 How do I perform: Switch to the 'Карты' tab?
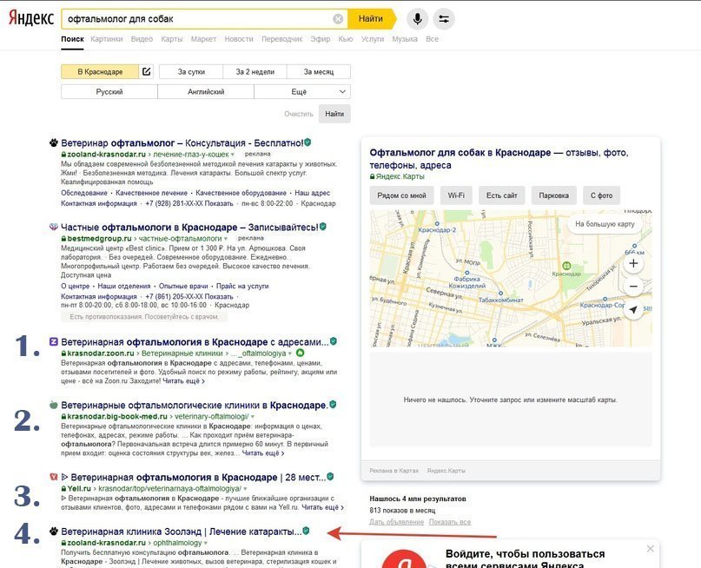pyautogui.click(x=172, y=39)
